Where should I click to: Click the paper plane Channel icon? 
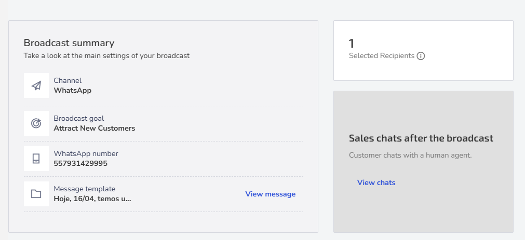click(x=36, y=86)
